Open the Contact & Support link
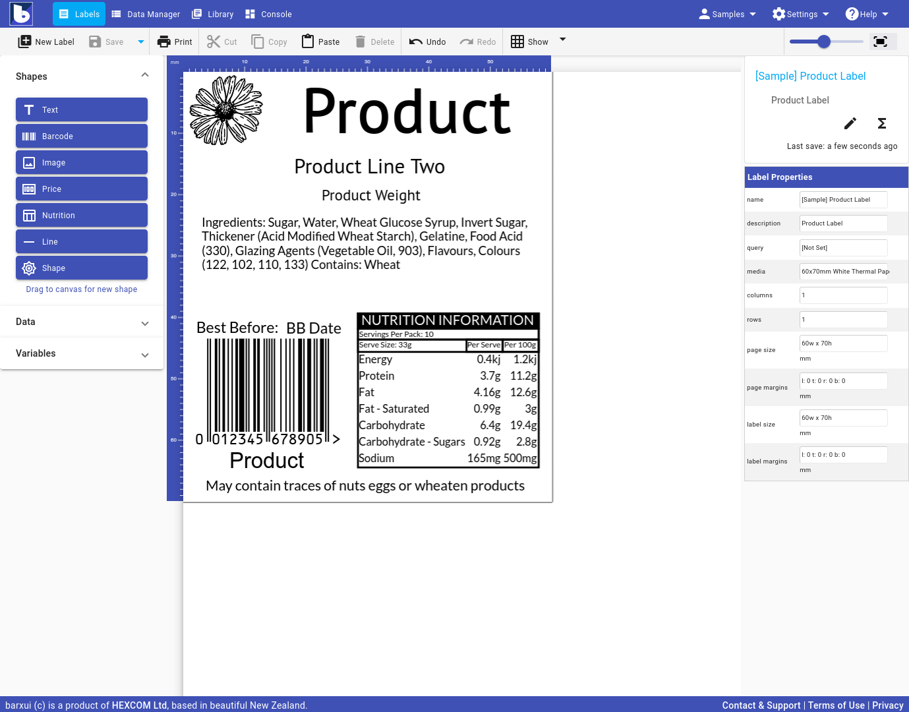This screenshot has height=712, width=909. tap(761, 705)
